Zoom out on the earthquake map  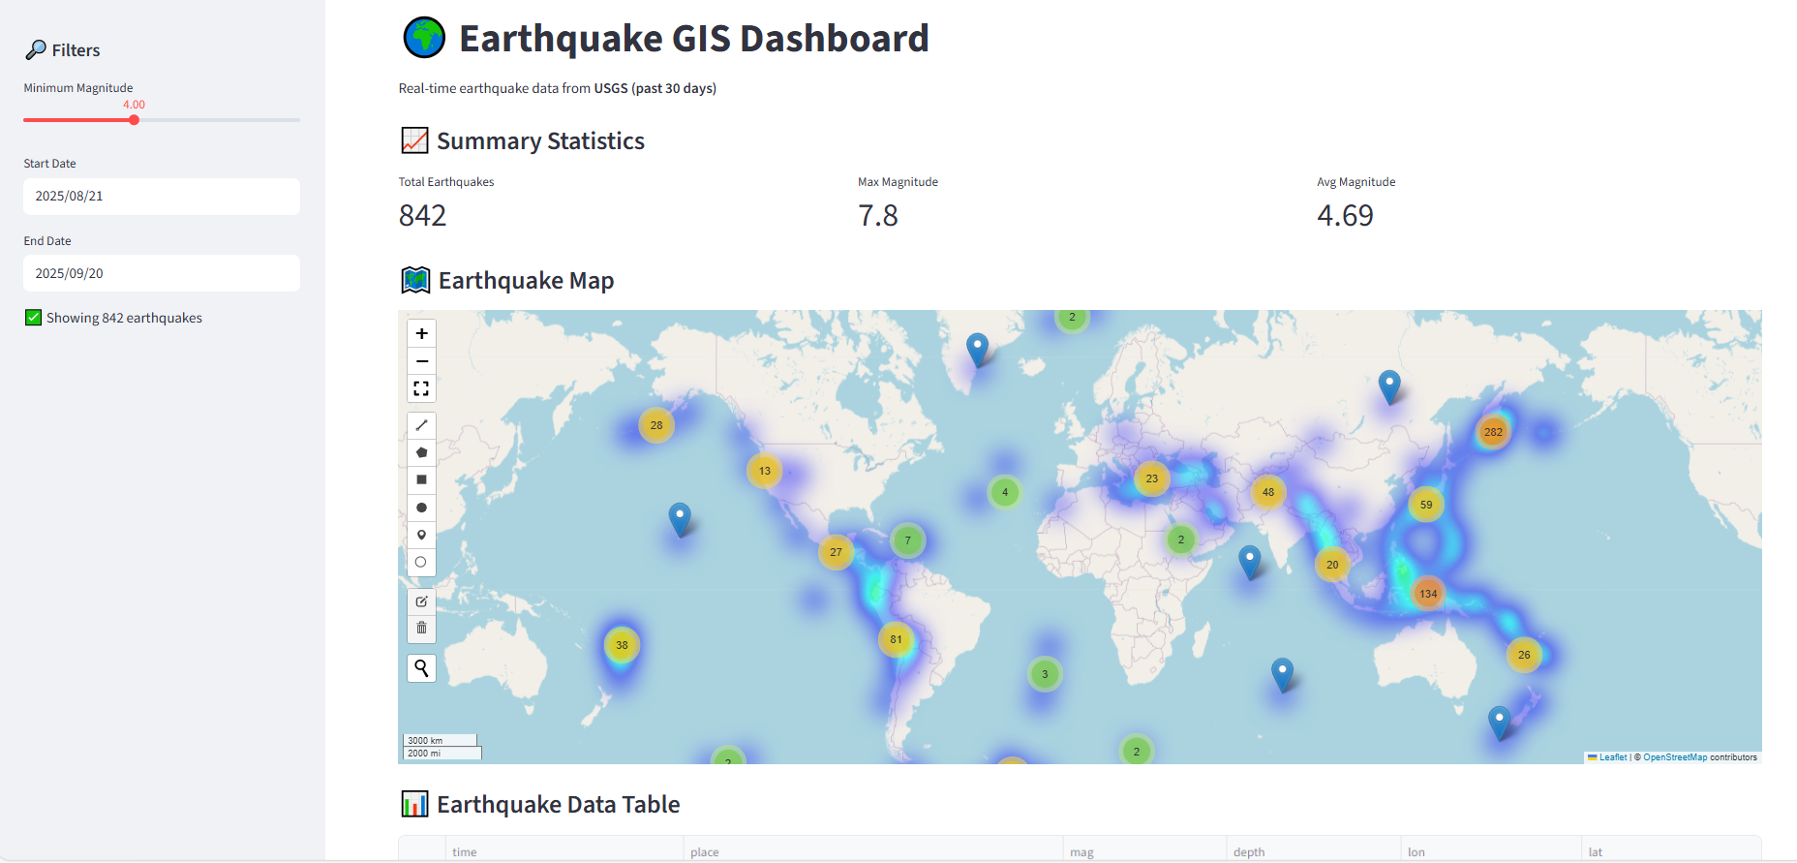point(421,361)
